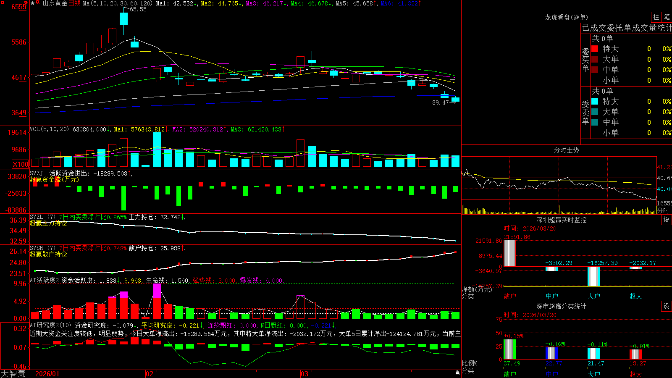Click the 大智慧 logo label

coord(13,374)
